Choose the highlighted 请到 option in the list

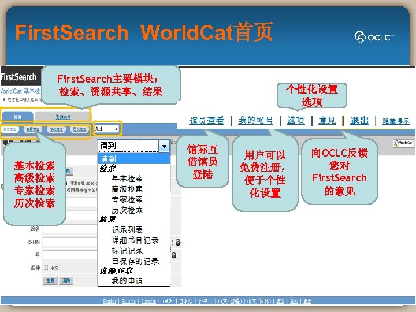point(134,159)
